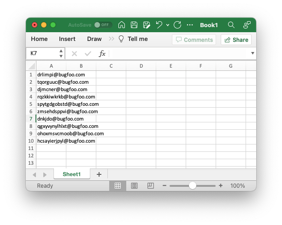
Task: Click the Book1 document title
Action: pos(209,25)
